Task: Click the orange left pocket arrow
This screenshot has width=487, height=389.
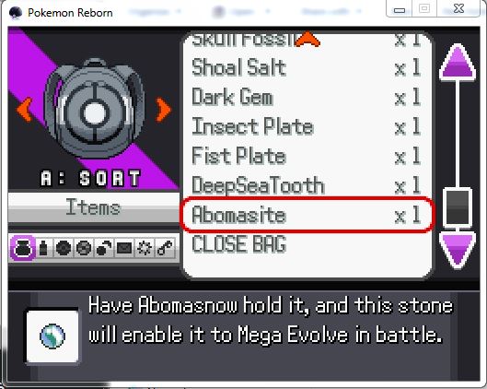Action: click(24, 110)
